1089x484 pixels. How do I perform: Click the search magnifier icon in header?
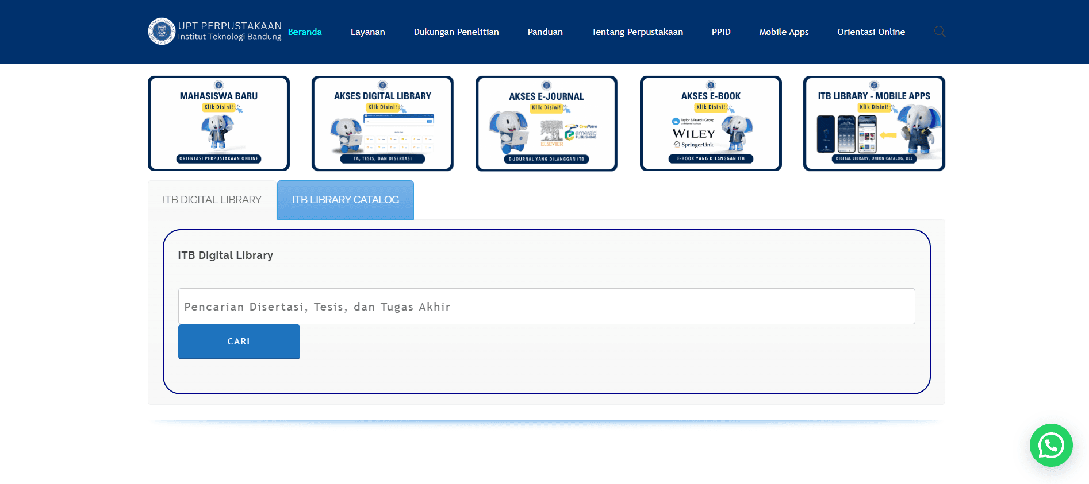(x=940, y=32)
